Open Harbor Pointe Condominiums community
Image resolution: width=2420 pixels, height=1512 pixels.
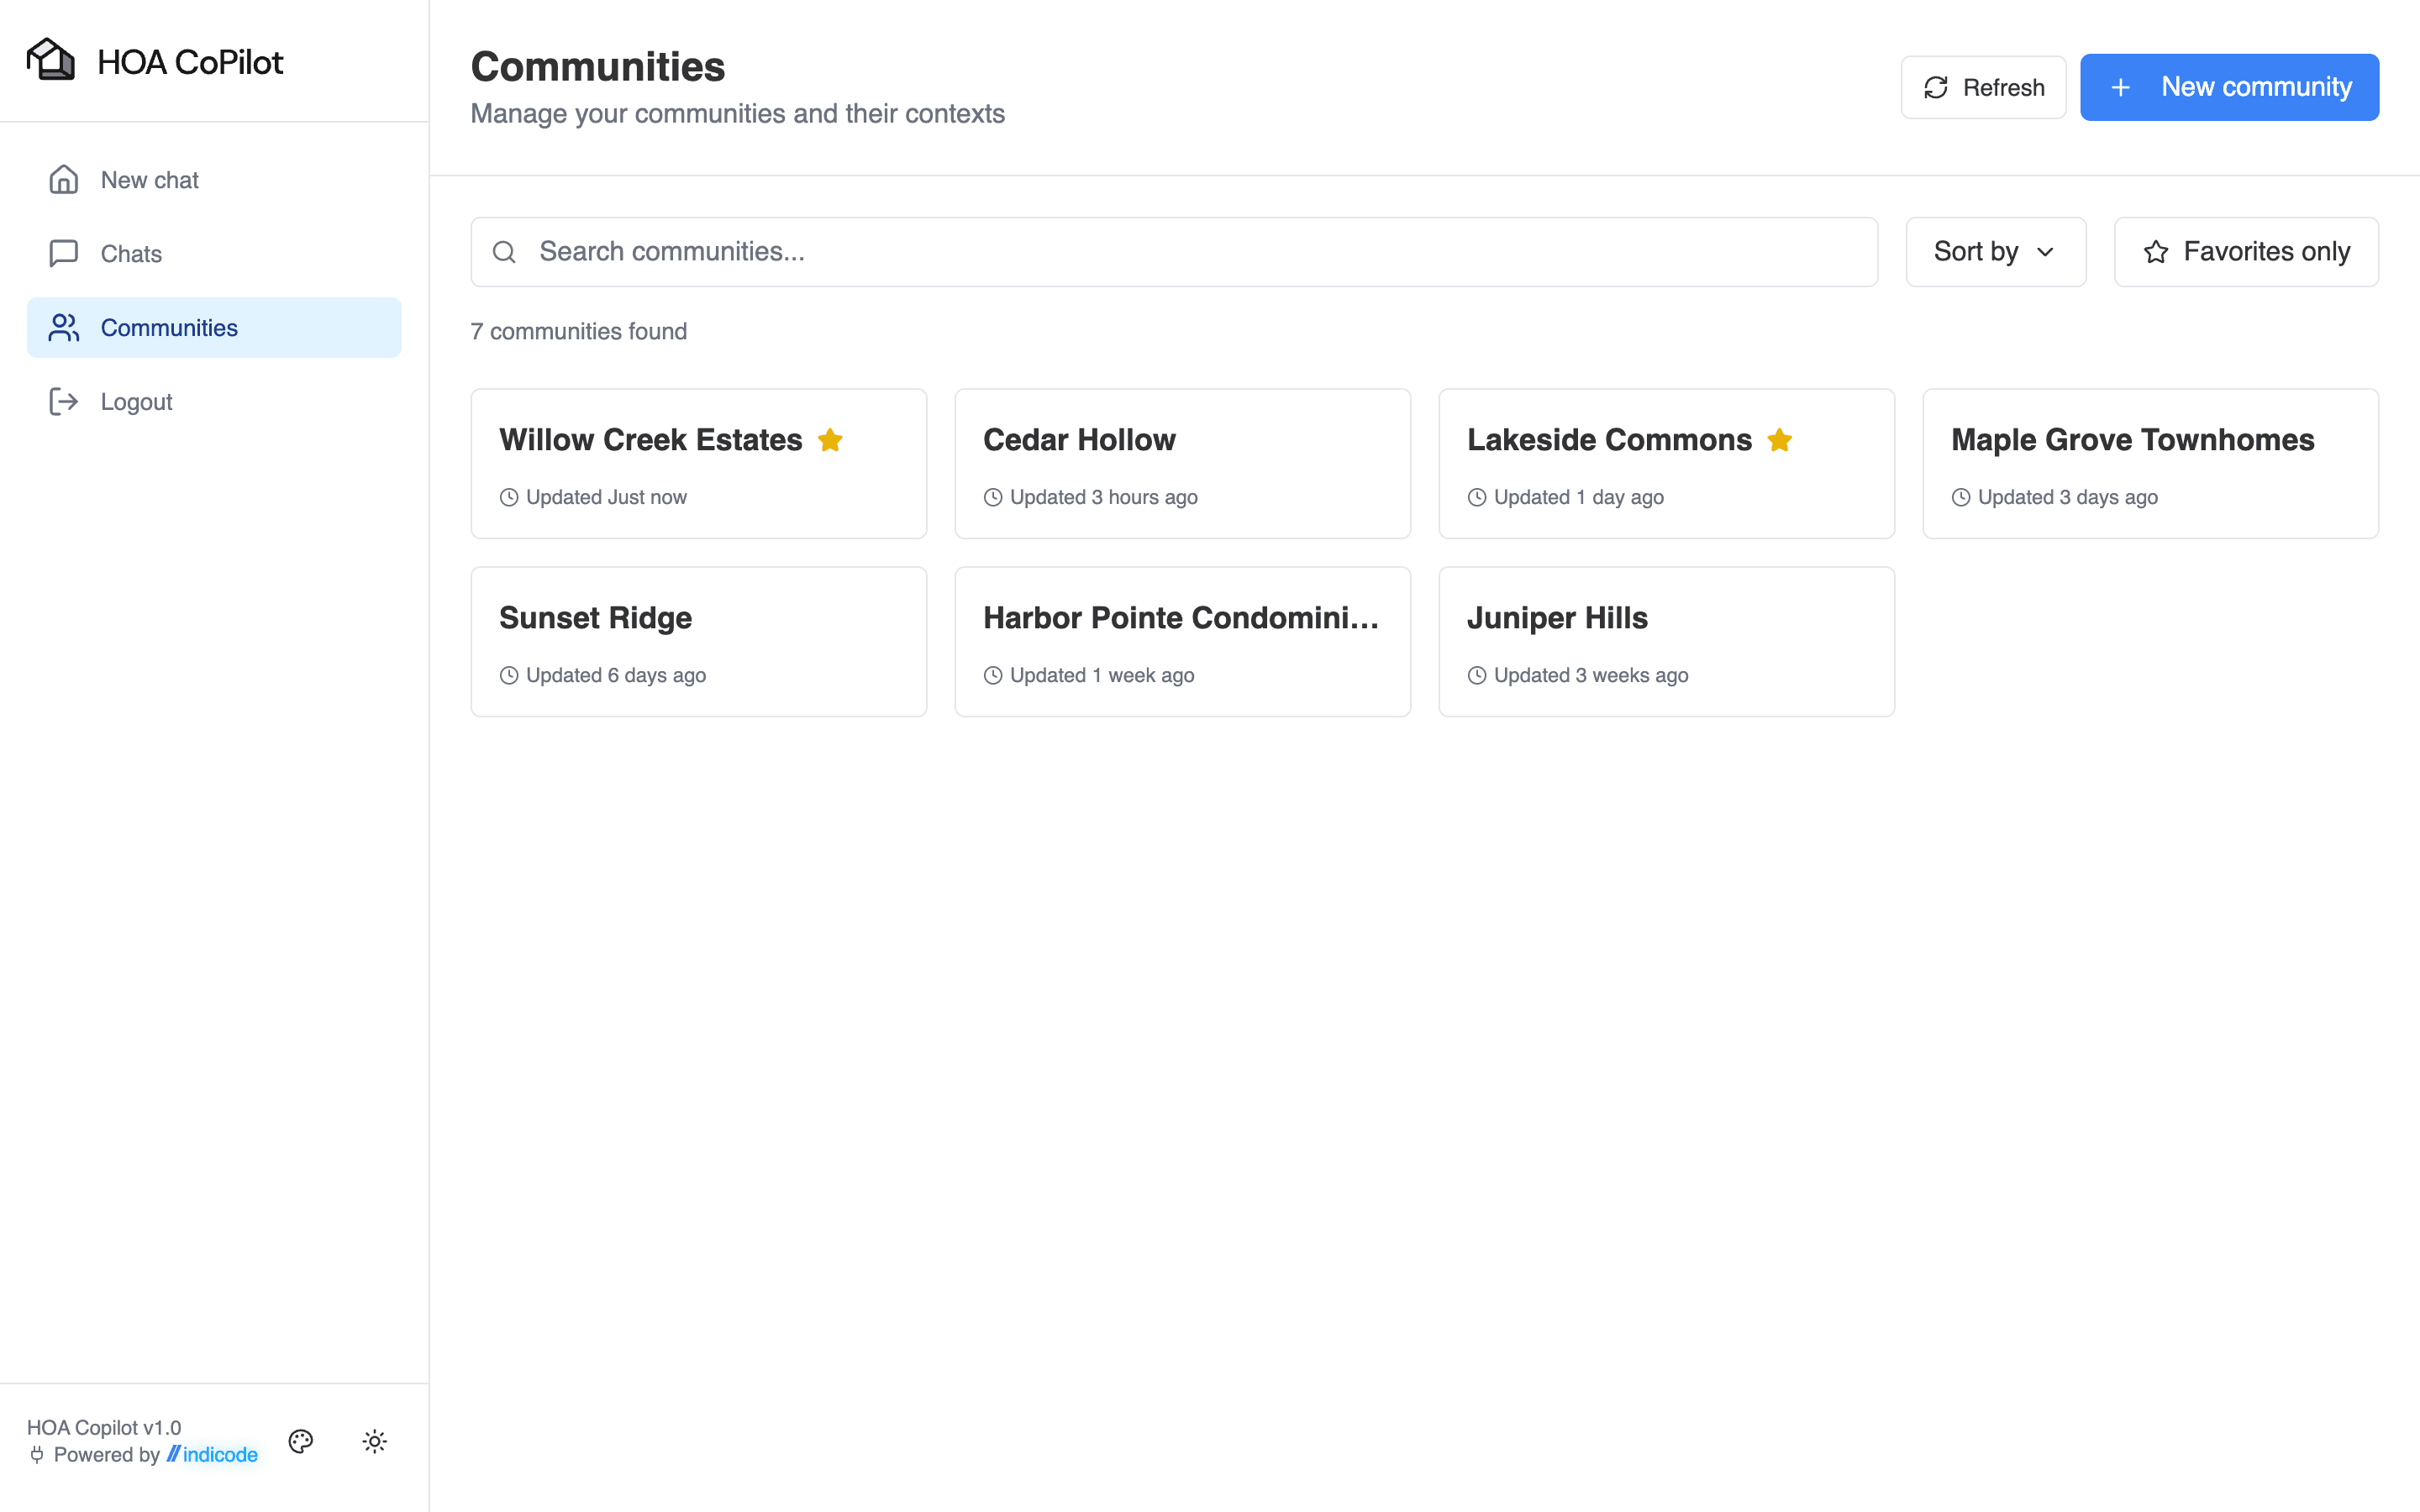click(1182, 642)
